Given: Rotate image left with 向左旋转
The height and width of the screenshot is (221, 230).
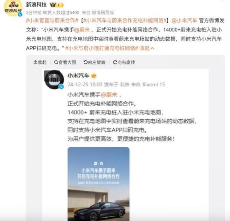Looking at the screenshot, I should tap(94, 62).
